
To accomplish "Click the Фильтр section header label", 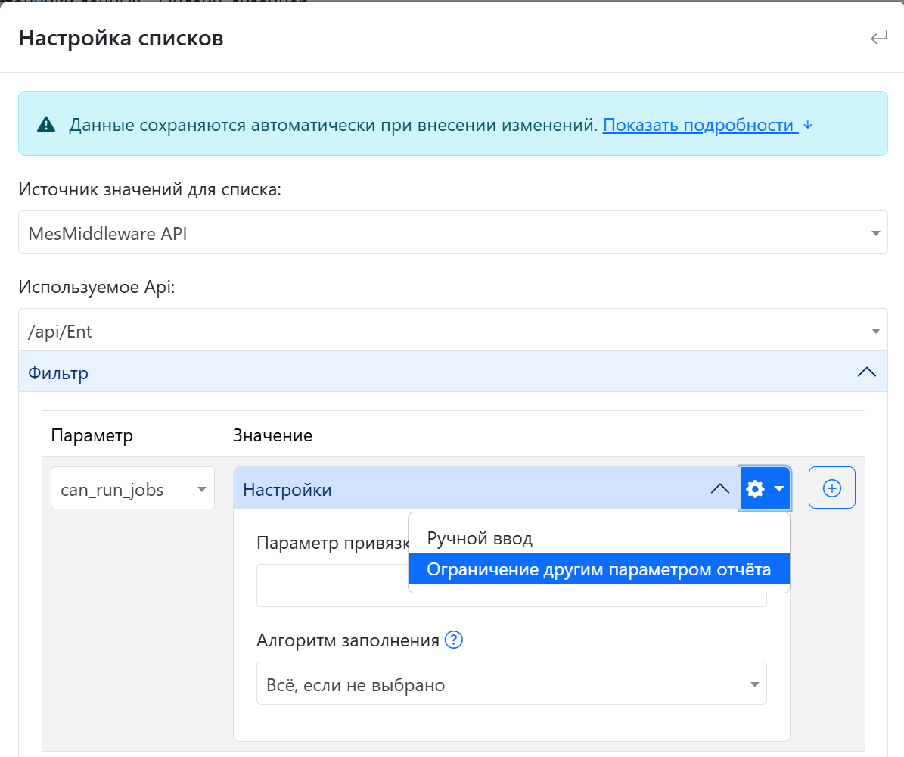I will pos(58,372).
